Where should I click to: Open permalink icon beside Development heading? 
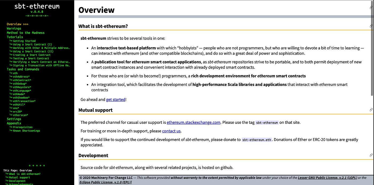371,155
